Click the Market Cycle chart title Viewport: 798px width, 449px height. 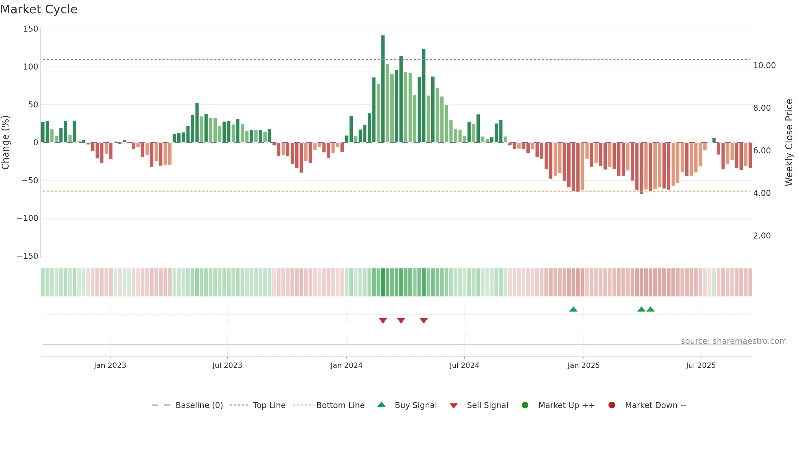pyautogui.click(x=39, y=9)
